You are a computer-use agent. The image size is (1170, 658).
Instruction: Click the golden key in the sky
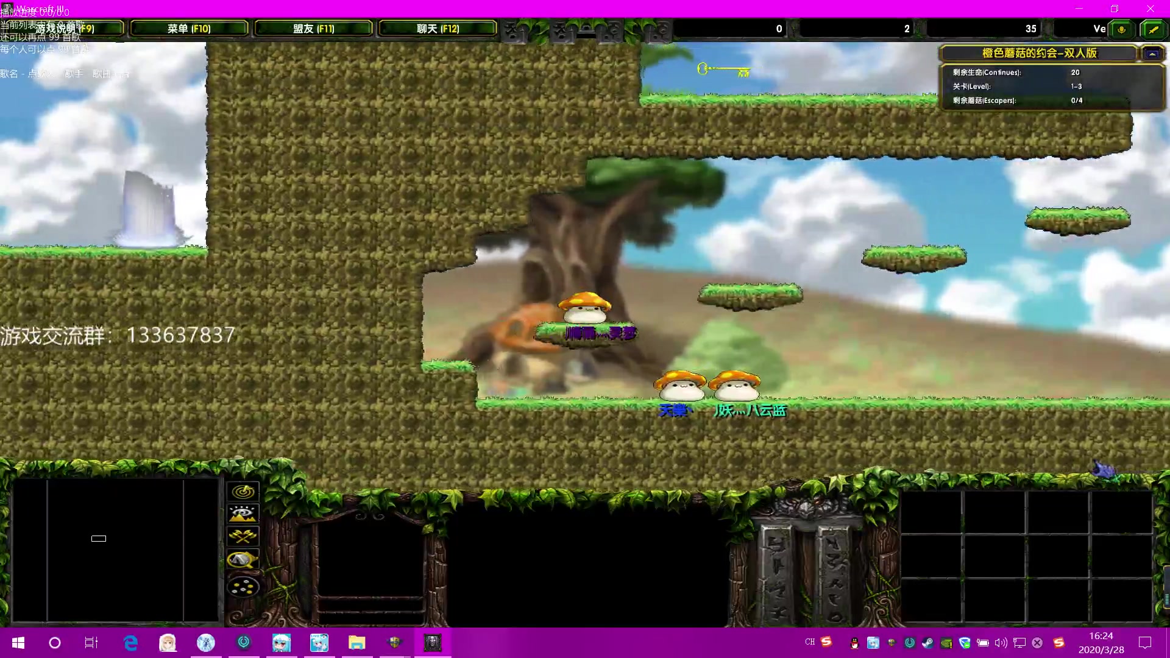724,70
